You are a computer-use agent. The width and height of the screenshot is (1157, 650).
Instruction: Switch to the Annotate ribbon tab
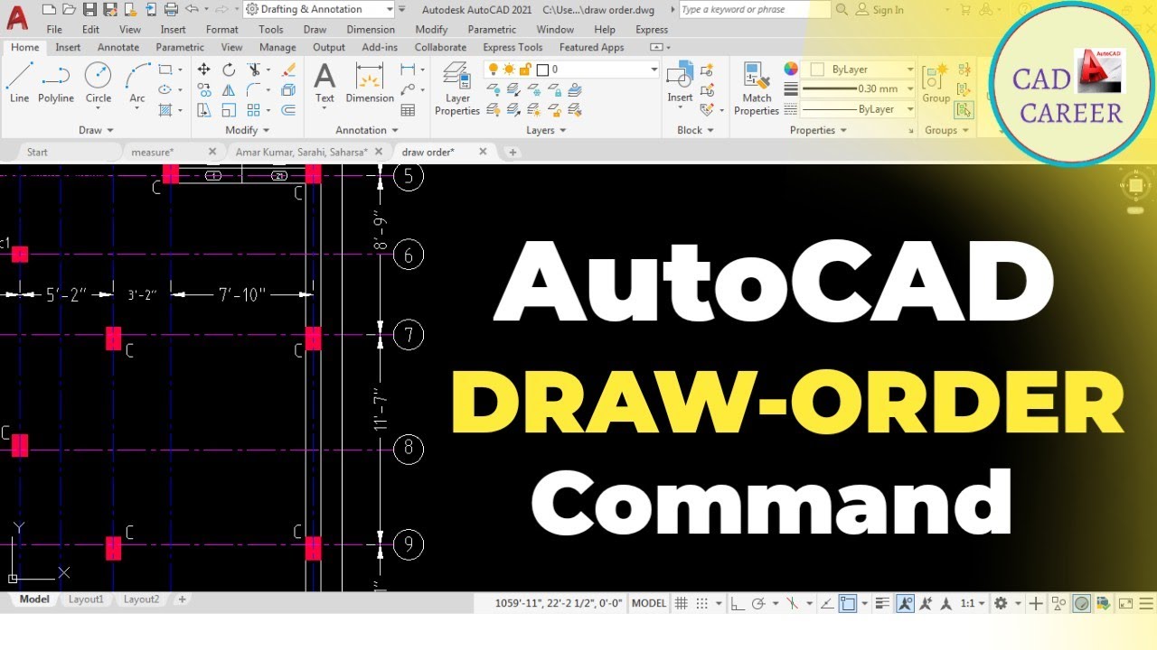tap(118, 47)
